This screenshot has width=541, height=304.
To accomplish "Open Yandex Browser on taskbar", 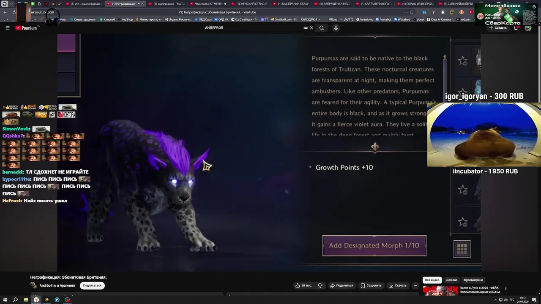I will [36, 300].
